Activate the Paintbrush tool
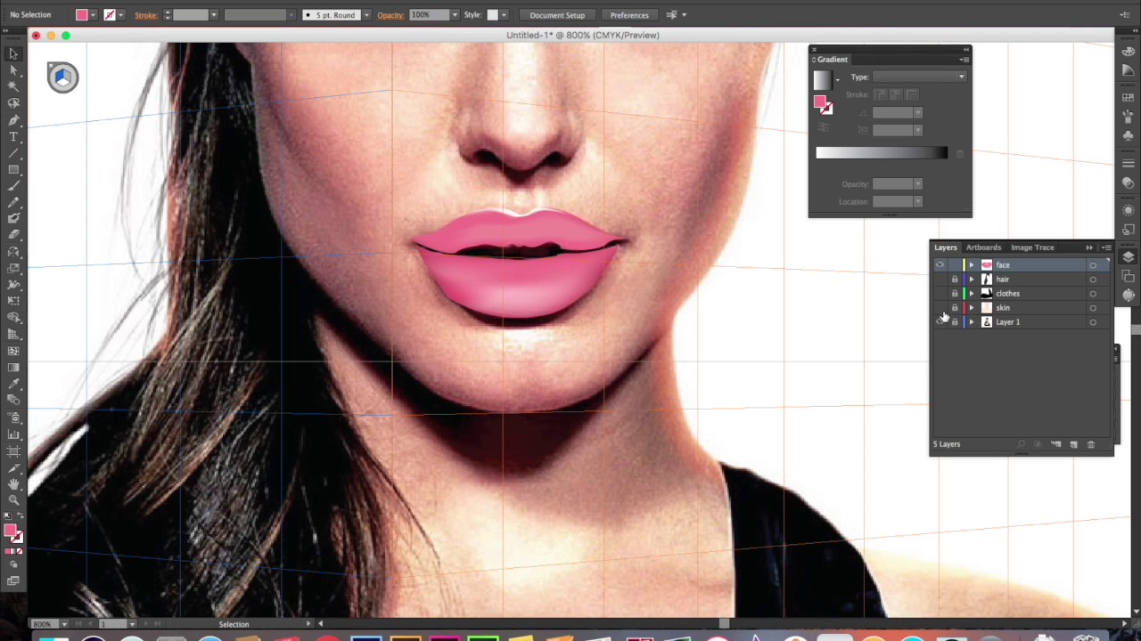 click(13, 185)
